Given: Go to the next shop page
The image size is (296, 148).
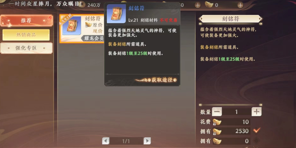Looking at the screenshot, I should coord(147,141).
